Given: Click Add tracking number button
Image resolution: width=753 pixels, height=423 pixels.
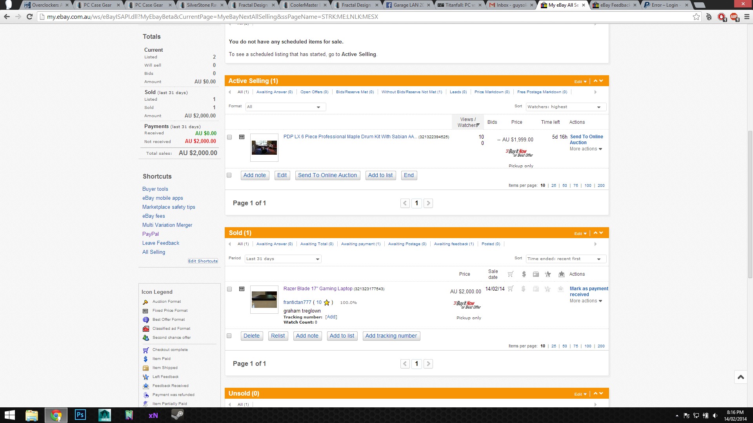Looking at the screenshot, I should coord(391,336).
